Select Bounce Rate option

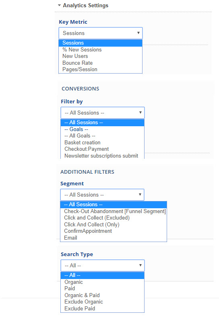pyautogui.click(x=100, y=63)
